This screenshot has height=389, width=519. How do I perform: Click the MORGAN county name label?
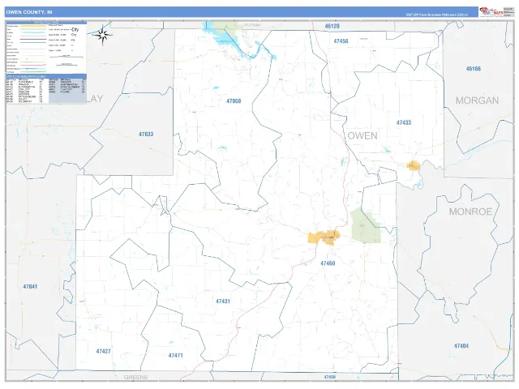(x=477, y=100)
